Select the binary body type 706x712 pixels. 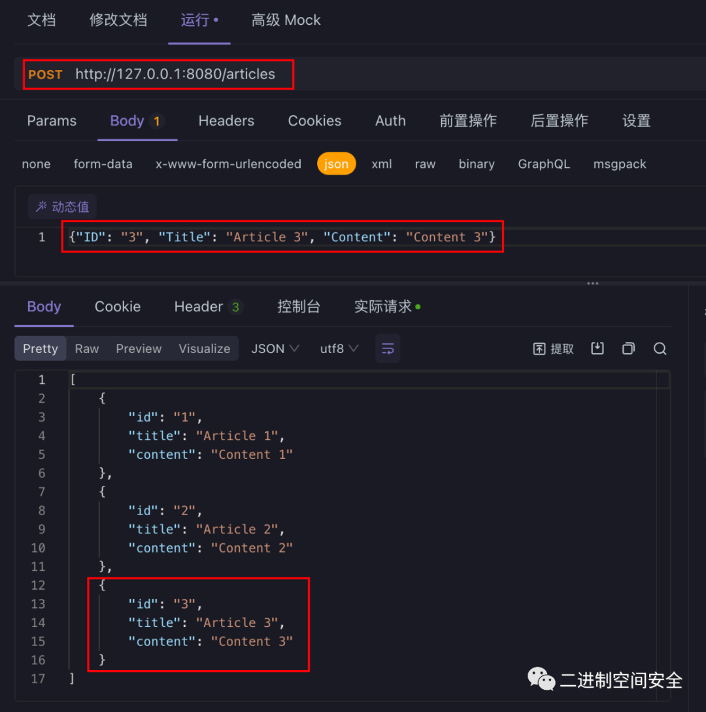tap(477, 164)
